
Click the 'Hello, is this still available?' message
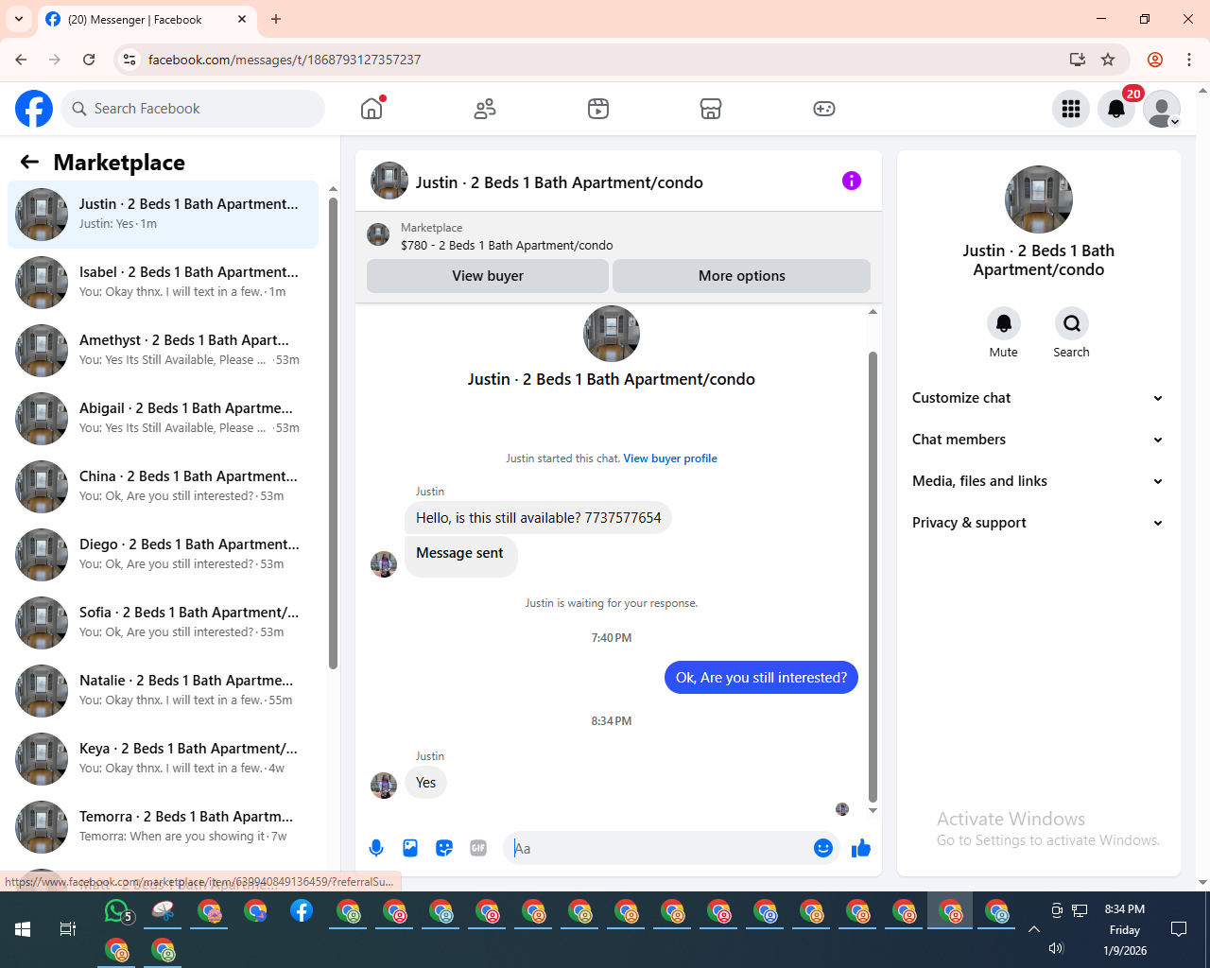tap(538, 518)
